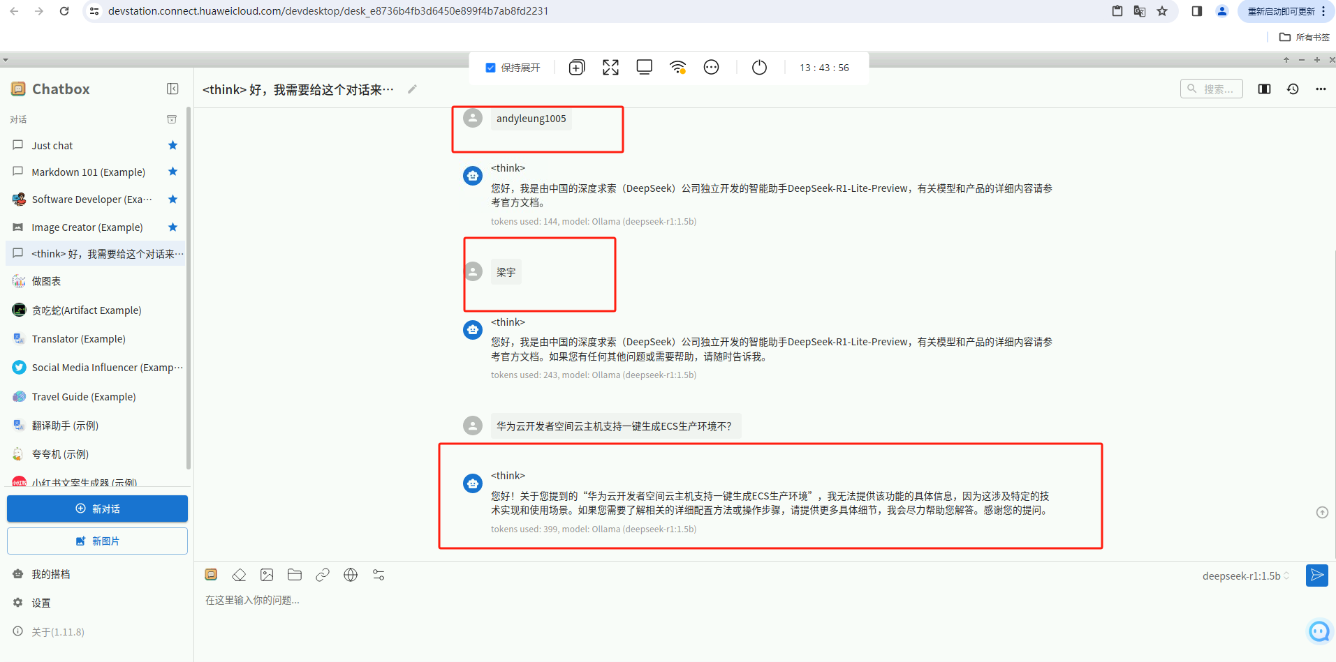This screenshot has width=1336, height=662.
Task: Open the browser translate icon
Action: [1140, 11]
